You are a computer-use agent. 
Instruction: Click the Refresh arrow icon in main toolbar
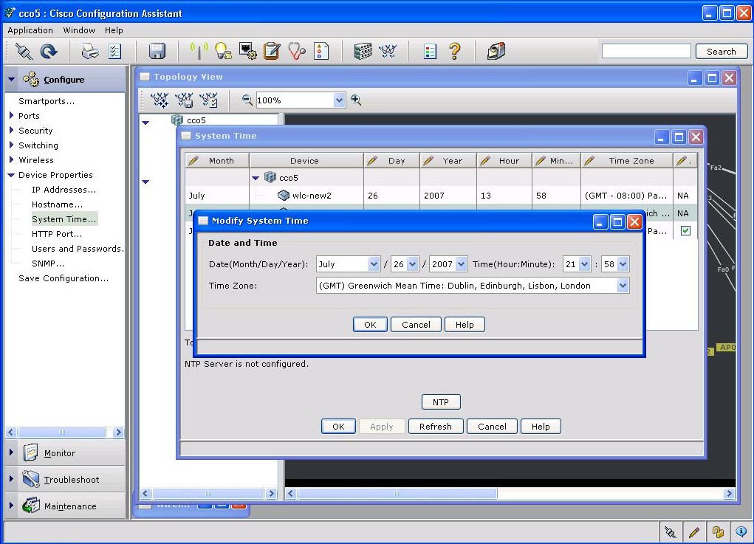coord(49,51)
